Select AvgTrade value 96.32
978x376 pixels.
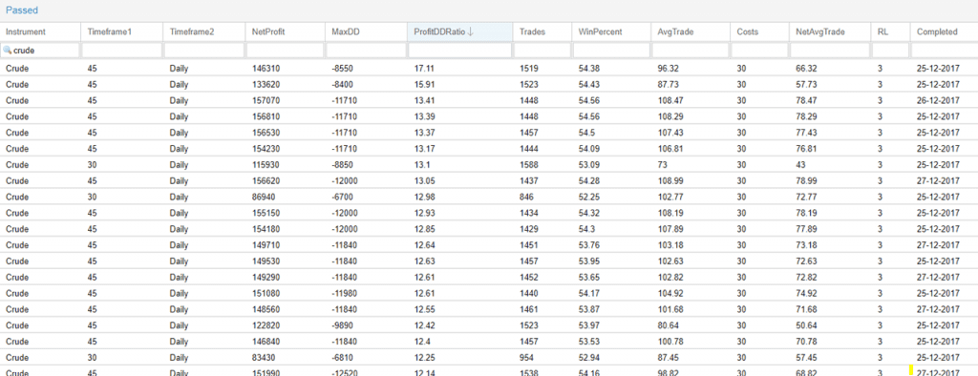[x=668, y=69]
